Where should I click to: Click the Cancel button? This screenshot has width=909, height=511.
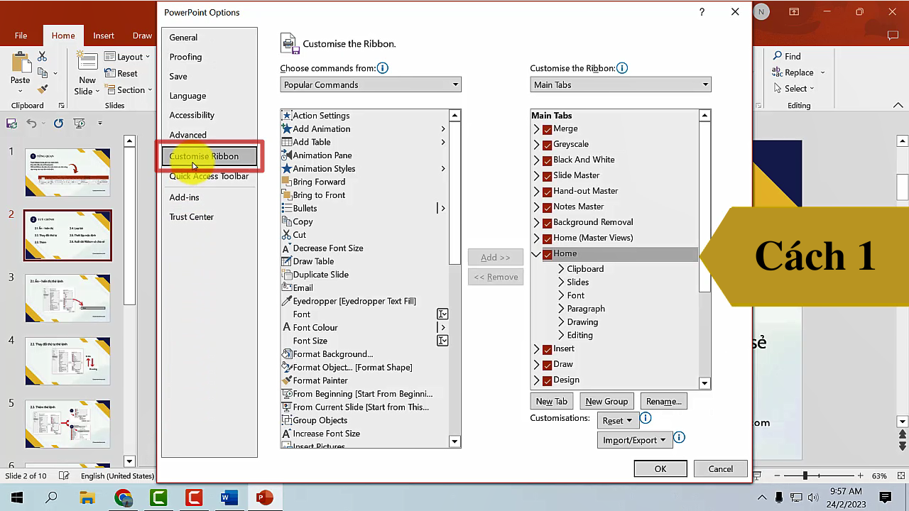(x=720, y=468)
